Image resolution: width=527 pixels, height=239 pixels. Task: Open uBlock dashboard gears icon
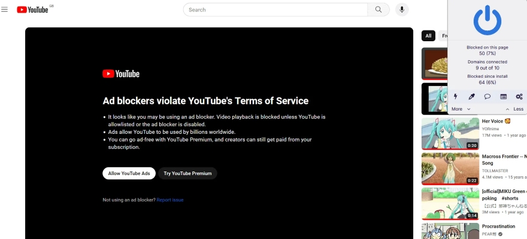coord(519,97)
